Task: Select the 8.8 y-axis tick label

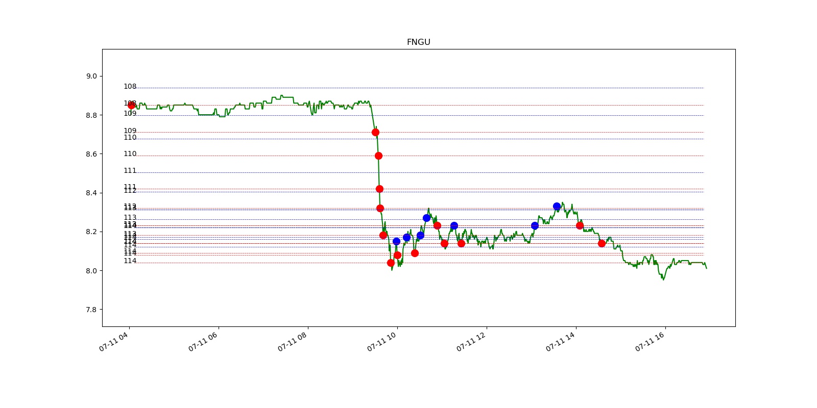Action: coord(91,115)
